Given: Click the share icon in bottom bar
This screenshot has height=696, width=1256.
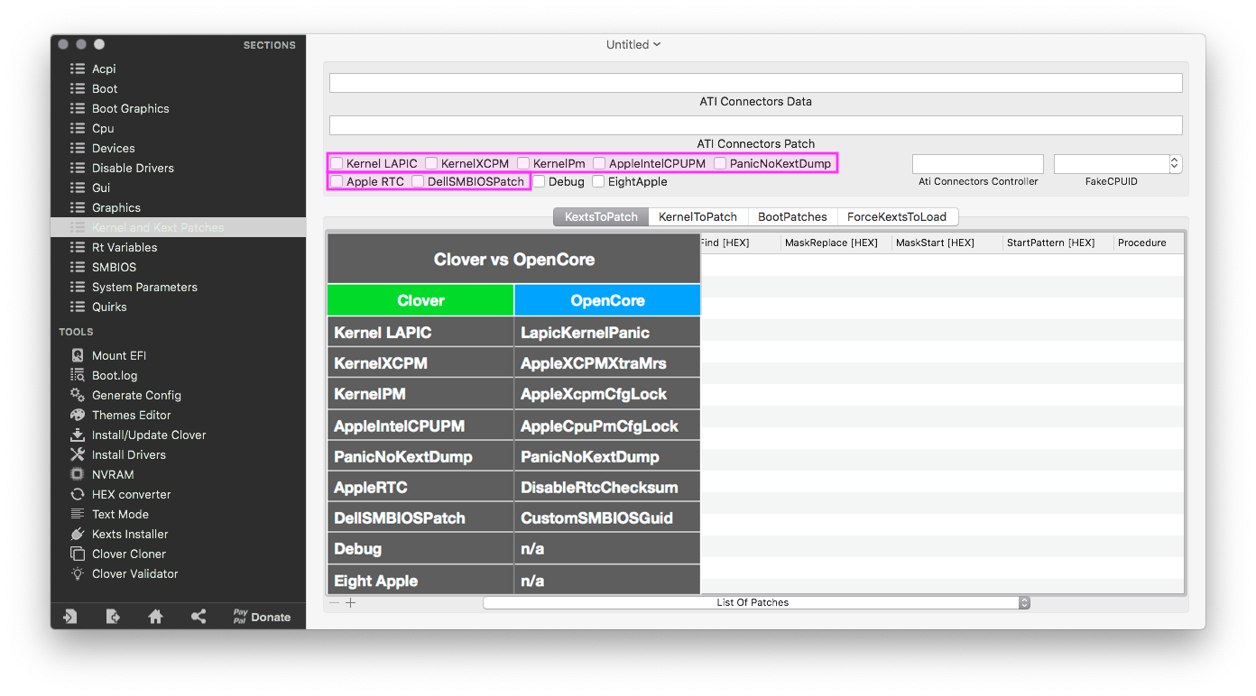Looking at the screenshot, I should (199, 617).
